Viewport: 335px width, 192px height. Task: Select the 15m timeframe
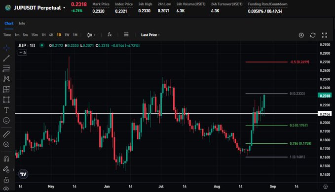tap(35, 35)
